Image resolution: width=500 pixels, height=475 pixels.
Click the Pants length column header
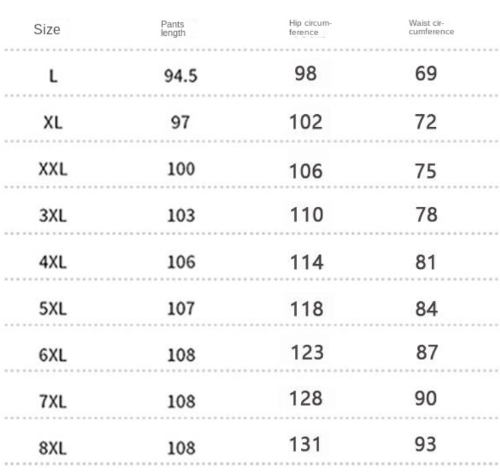tap(173, 28)
